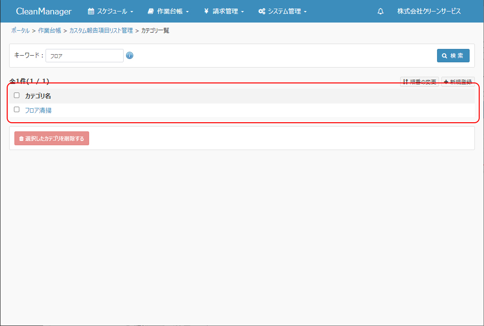Click the yen icon beside 請求管理
484x326 pixels.
[x=206, y=12]
